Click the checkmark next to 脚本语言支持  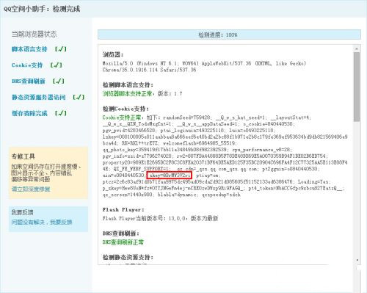pyautogui.click(x=61, y=49)
